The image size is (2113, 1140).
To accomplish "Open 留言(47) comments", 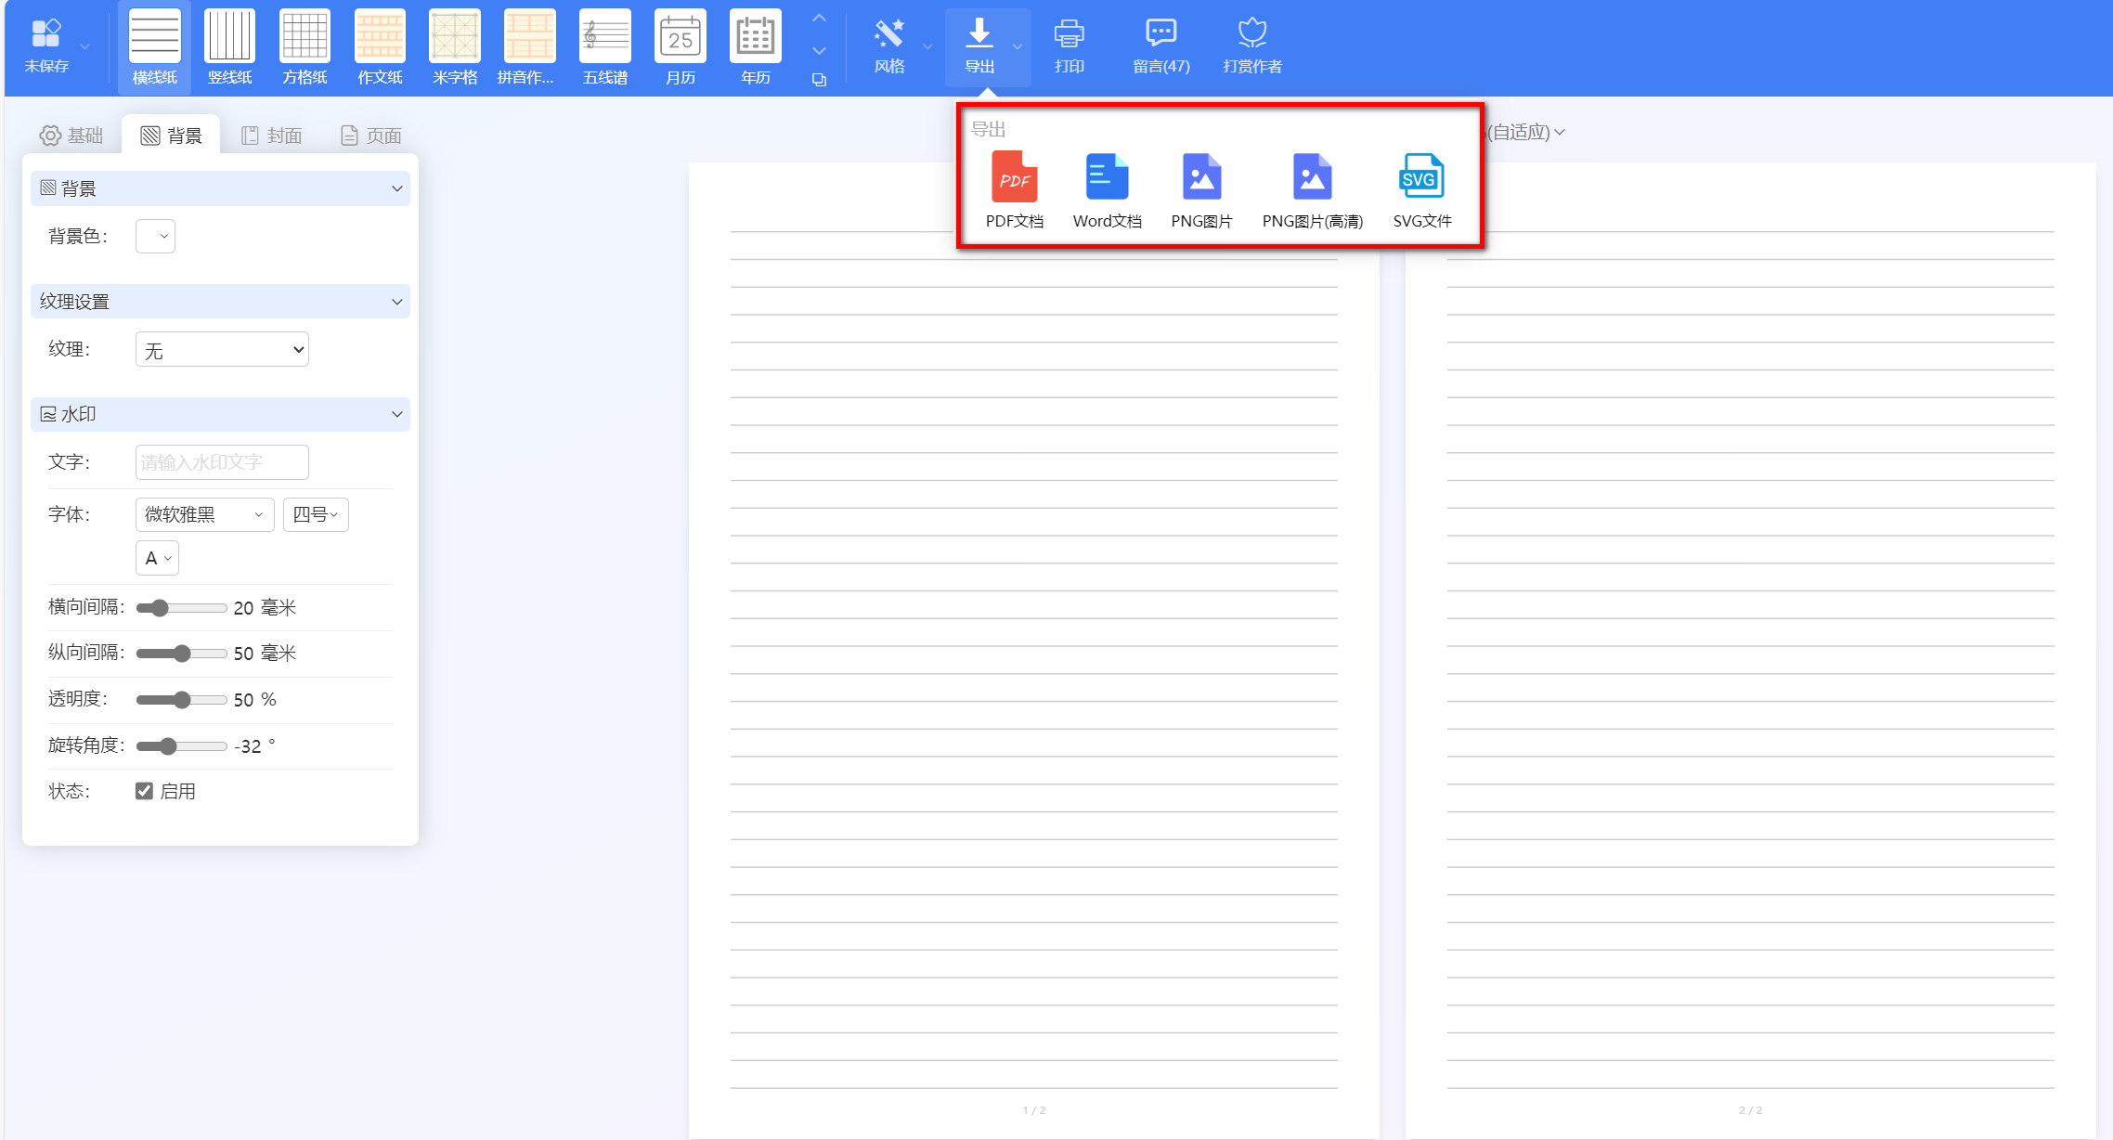I will coord(1160,46).
